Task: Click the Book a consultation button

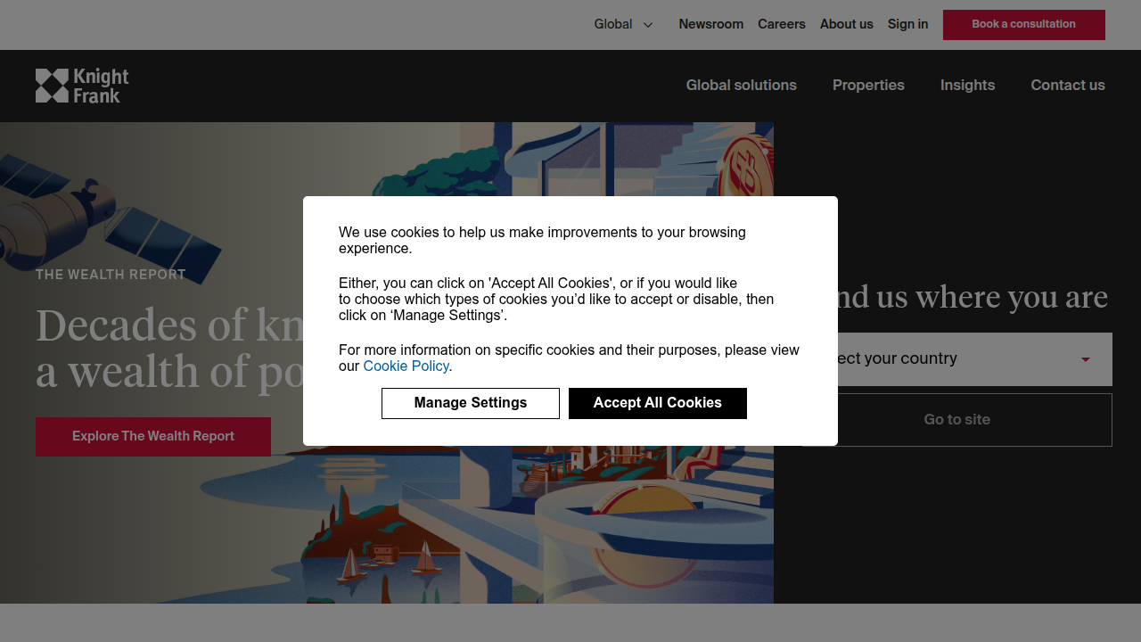Action: [x=1023, y=25]
